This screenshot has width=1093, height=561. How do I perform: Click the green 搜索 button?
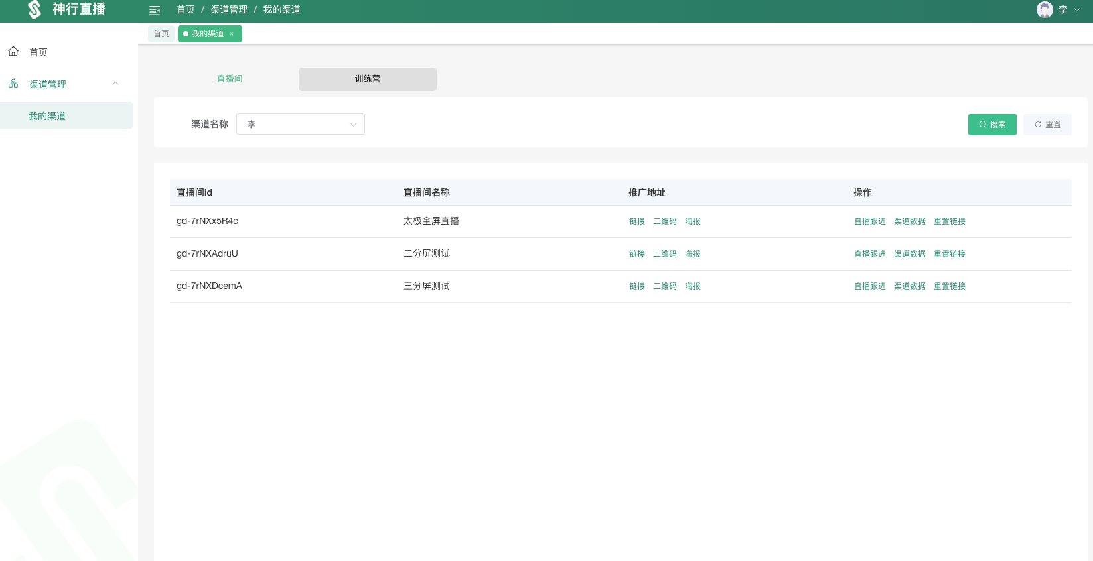point(992,125)
